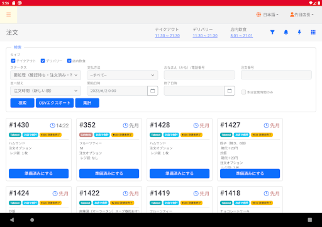The width and height of the screenshot is (322, 227).
Task: Switch to grid view icon
Action: click(313, 32)
